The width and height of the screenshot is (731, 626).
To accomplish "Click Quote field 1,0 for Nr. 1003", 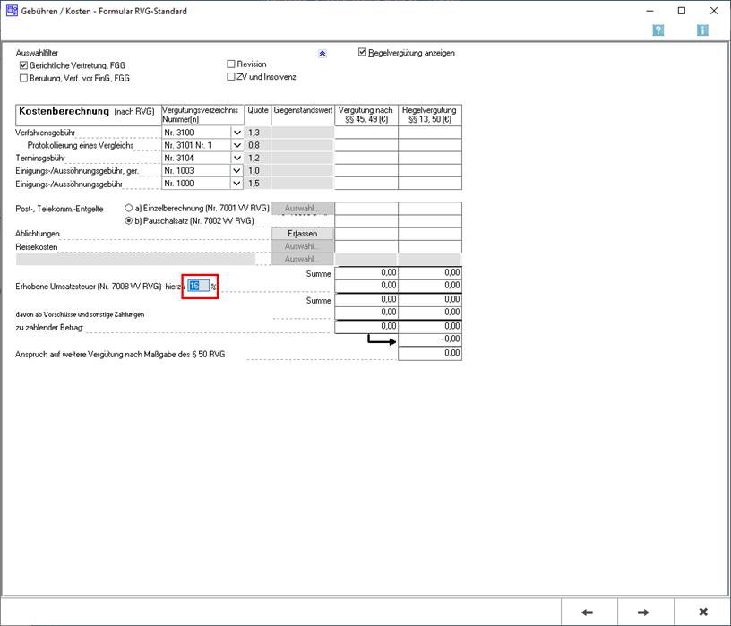I will pyautogui.click(x=258, y=170).
